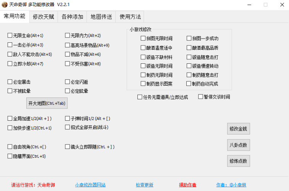Check 加快步速1/2 (Ctrl+1)

[x=10, y=128]
